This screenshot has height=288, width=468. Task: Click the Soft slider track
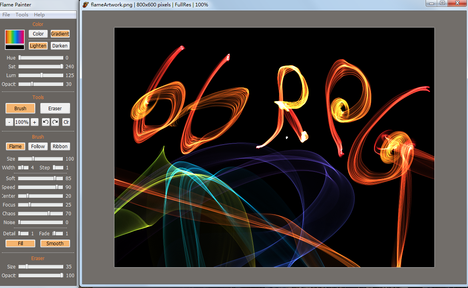(40, 178)
